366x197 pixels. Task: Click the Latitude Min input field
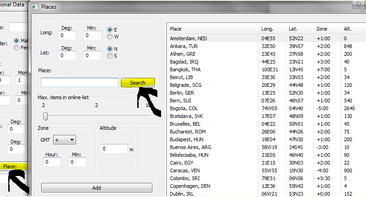point(93,55)
